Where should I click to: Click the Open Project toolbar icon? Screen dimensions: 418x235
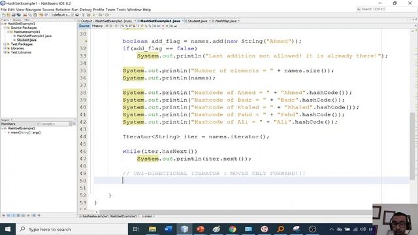[x=13, y=15]
